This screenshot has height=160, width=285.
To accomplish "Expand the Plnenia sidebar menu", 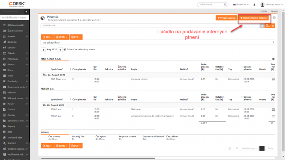I will [x=15, y=64].
